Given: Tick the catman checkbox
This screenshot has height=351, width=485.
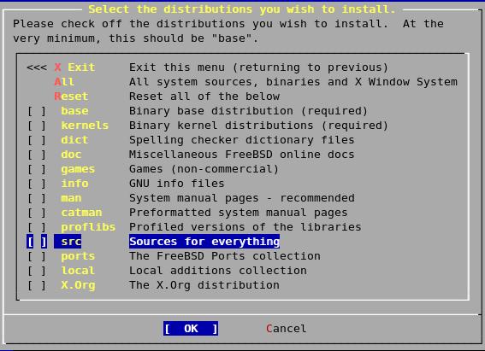Looking at the screenshot, I should click(x=37, y=213).
